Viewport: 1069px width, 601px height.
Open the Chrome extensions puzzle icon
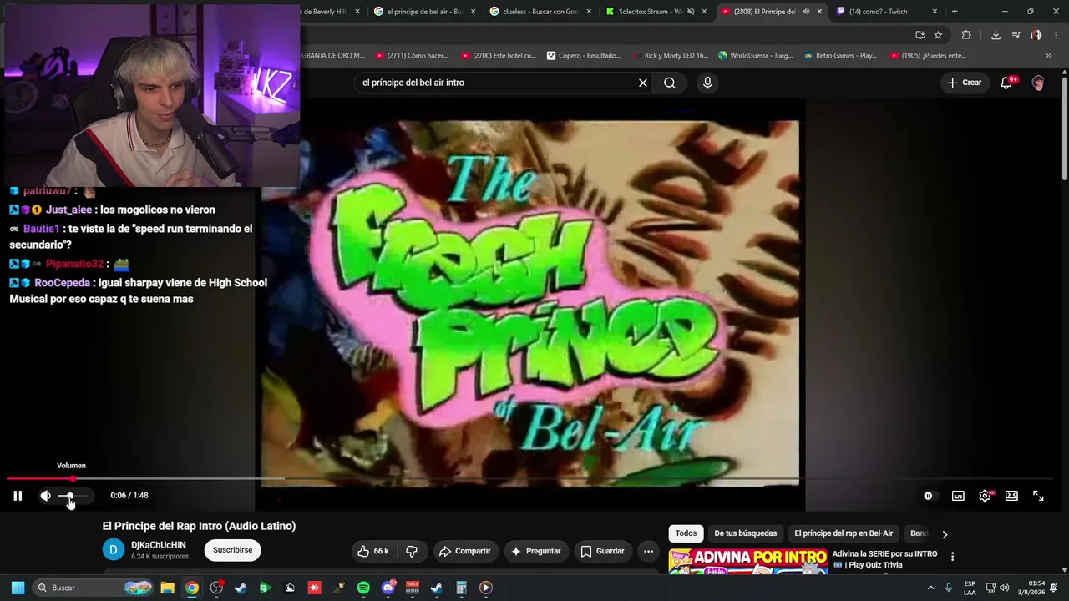click(966, 35)
